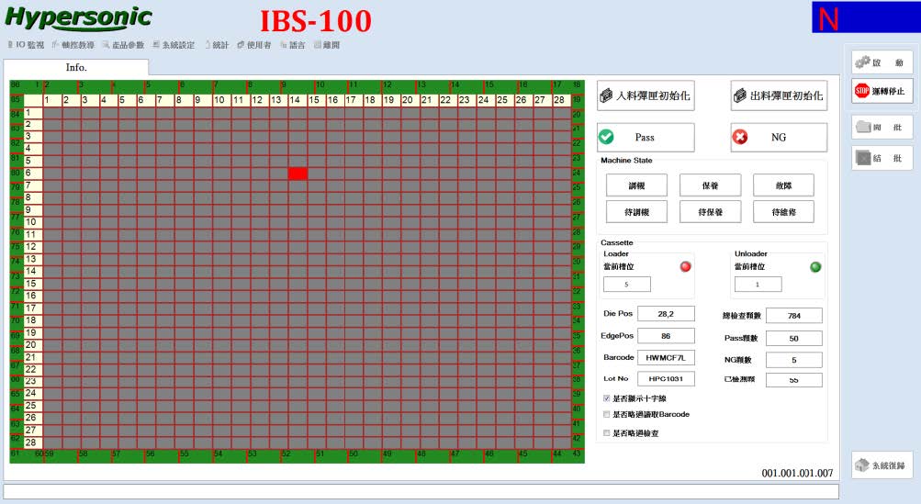The image size is (921, 504).
Task: Click the Unloader 當前槽位 field showing 1
Action: coord(758,285)
